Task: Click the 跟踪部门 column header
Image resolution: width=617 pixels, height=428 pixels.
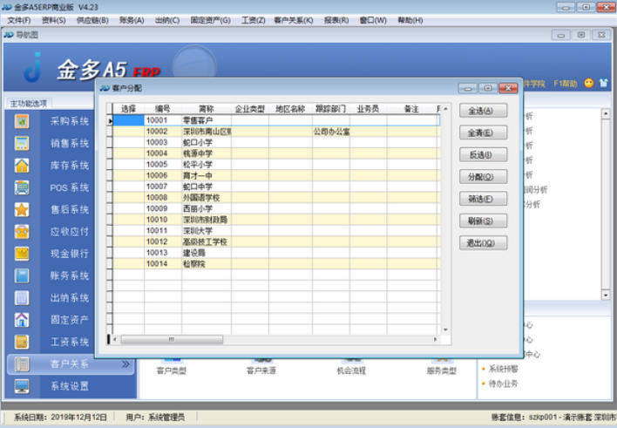Action: click(331, 109)
